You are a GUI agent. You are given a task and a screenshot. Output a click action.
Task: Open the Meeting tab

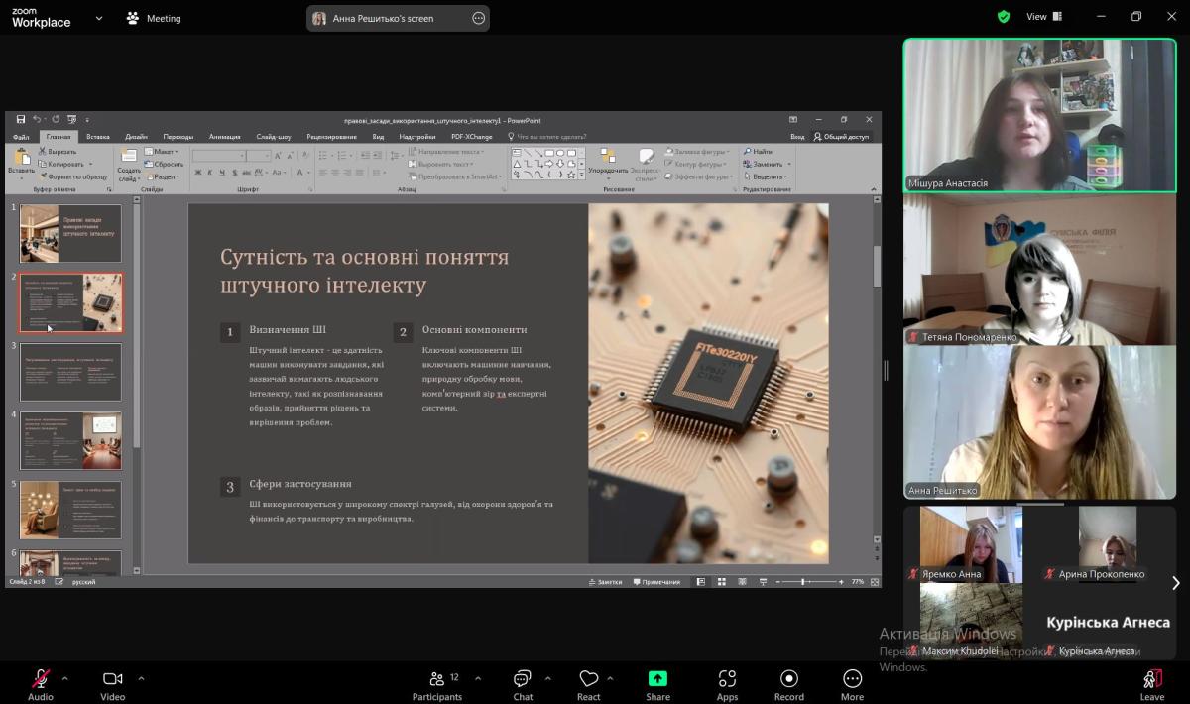tap(154, 18)
